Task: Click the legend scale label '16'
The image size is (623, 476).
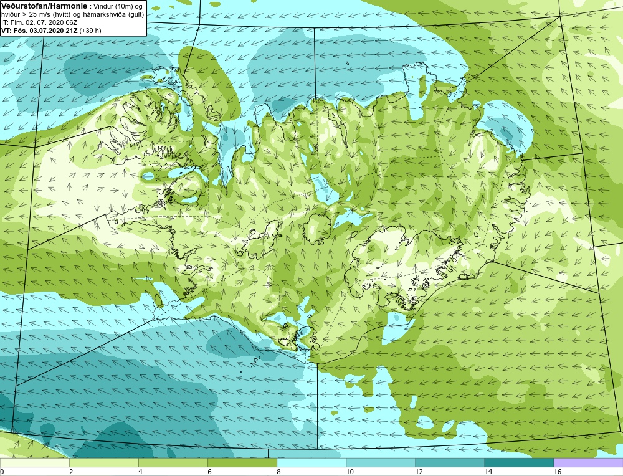Action: click(x=558, y=472)
